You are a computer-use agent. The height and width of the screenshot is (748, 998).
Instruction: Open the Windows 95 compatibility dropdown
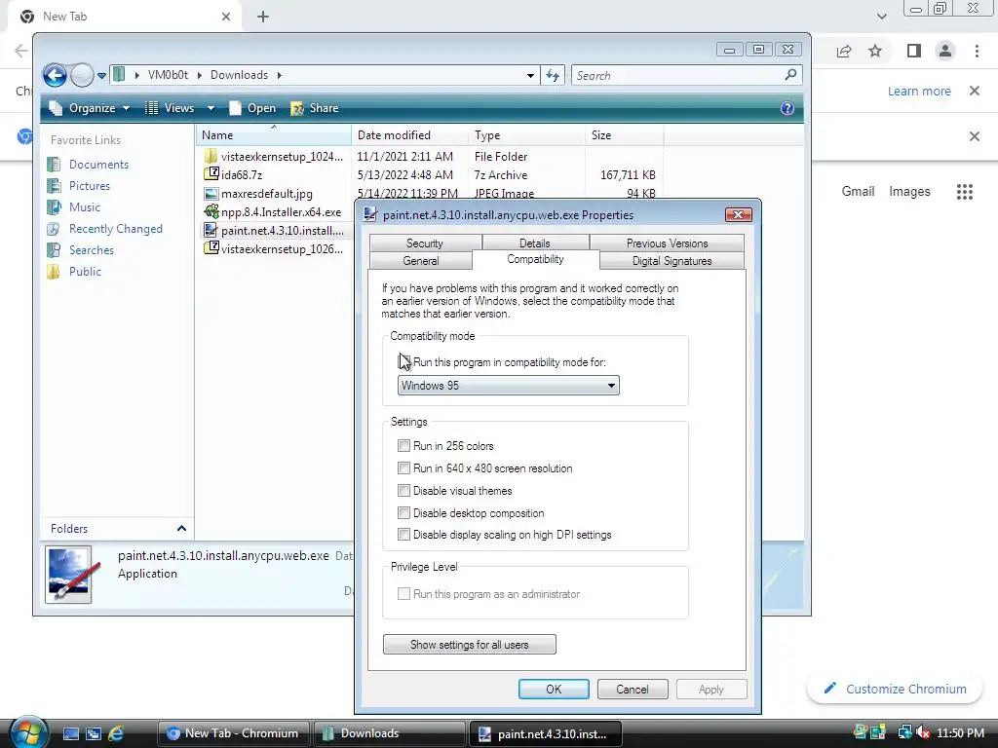click(x=508, y=386)
